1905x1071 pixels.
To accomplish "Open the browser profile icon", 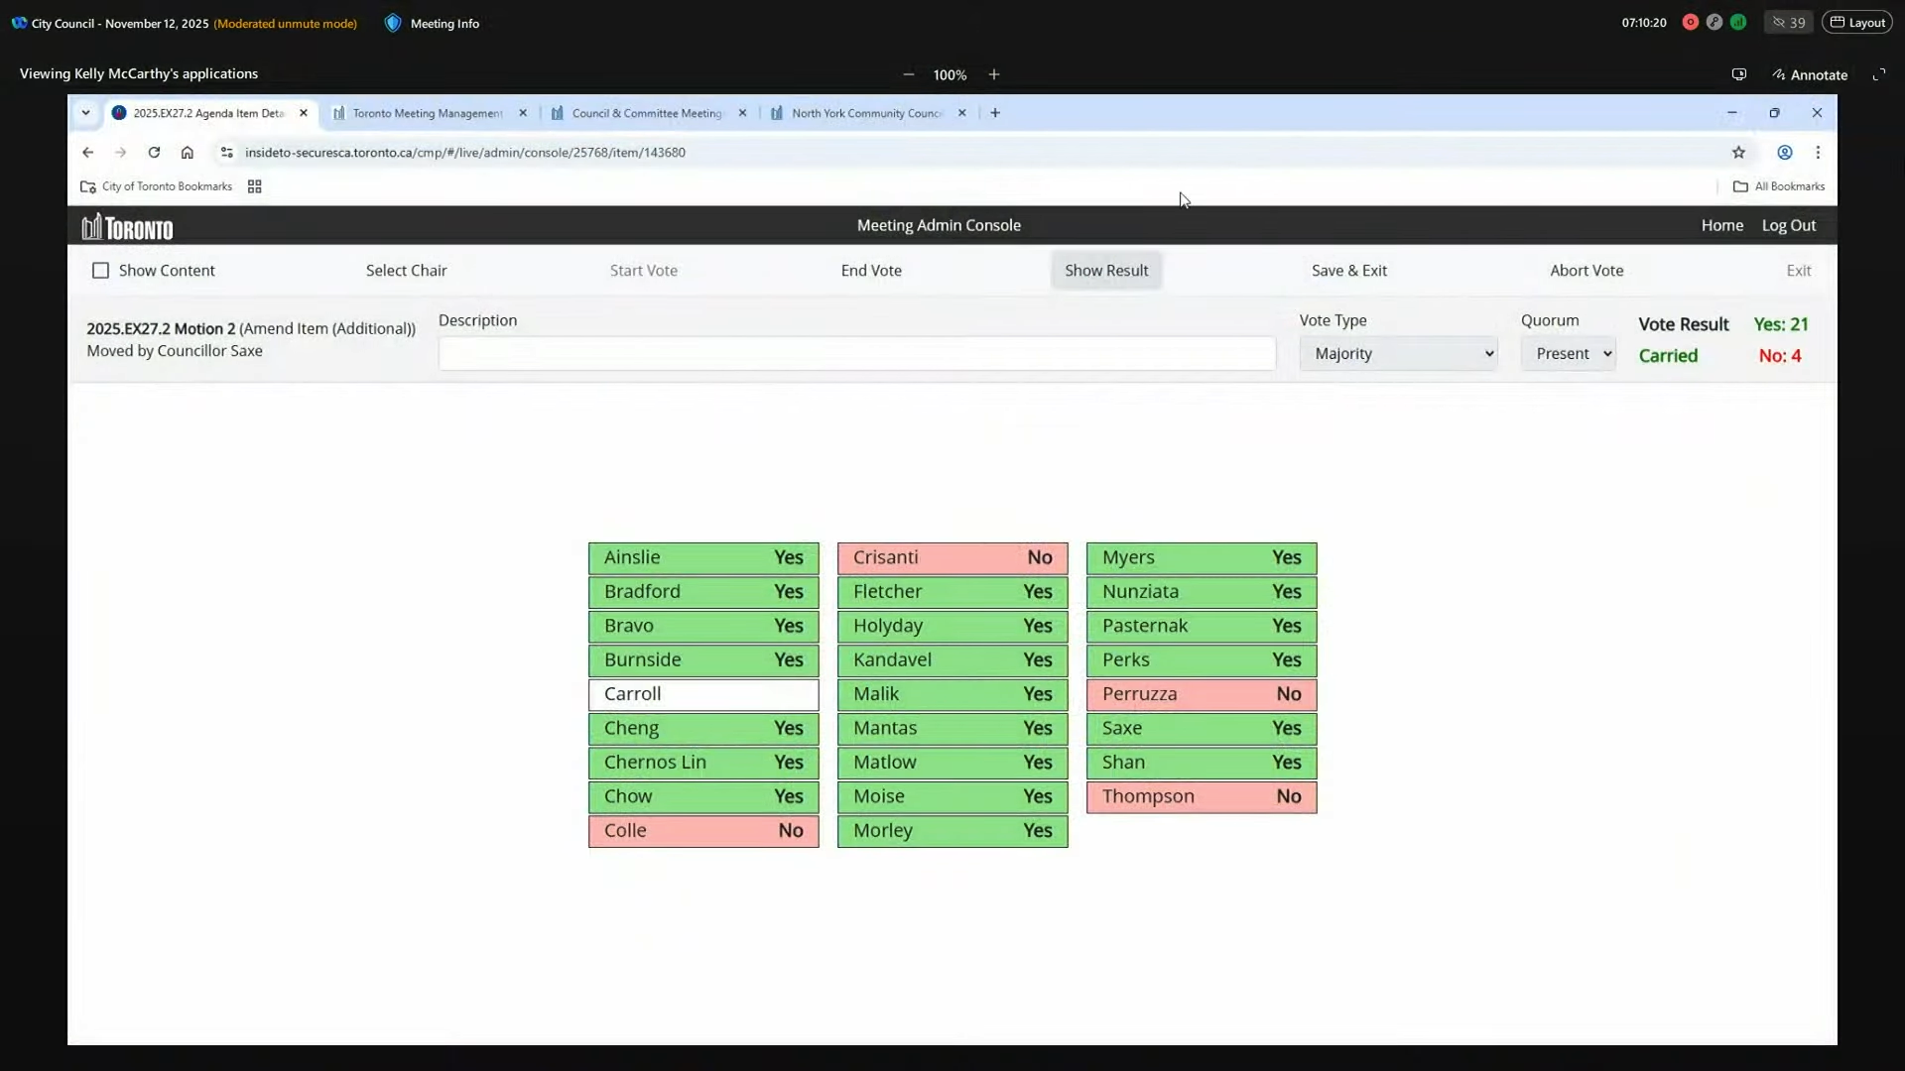I will point(1784,153).
